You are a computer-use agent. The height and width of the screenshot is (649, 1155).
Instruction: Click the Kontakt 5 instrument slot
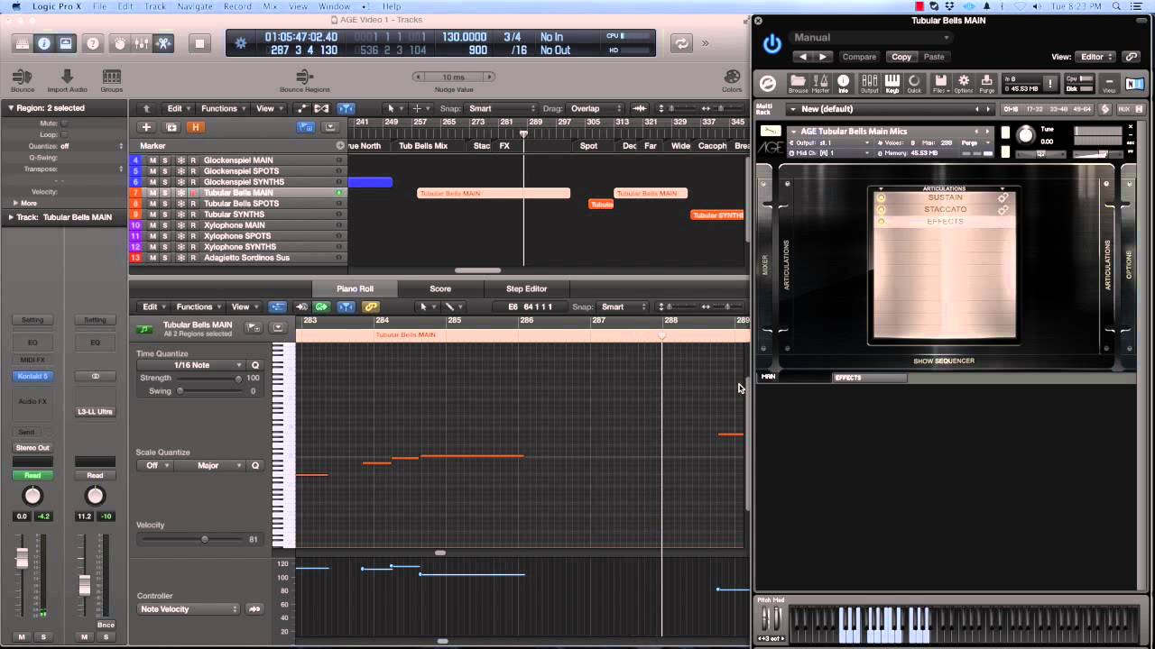[x=32, y=376]
